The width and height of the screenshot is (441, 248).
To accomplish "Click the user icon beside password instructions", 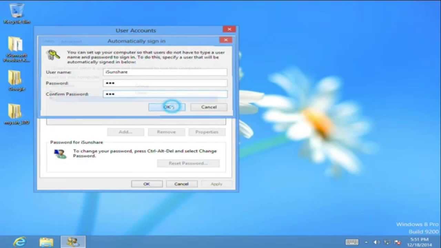I will click(61, 154).
